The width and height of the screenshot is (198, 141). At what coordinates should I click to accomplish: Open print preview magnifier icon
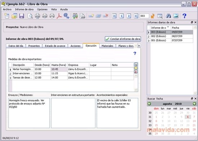click(30, 16)
